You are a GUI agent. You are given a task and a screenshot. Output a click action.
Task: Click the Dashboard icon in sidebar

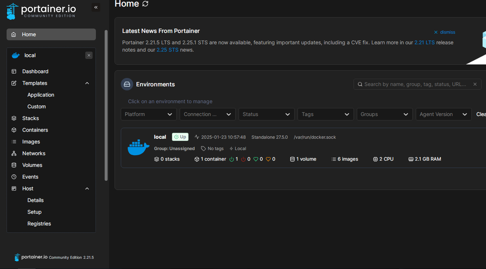click(x=14, y=71)
